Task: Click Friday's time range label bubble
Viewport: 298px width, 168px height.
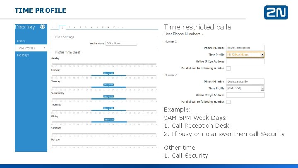Action: pyautogui.click(x=109, y=119)
